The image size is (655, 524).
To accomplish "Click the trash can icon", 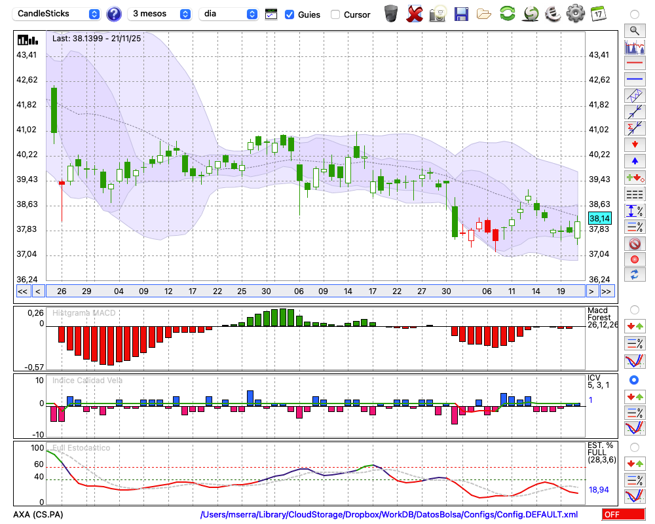I will pyautogui.click(x=391, y=14).
